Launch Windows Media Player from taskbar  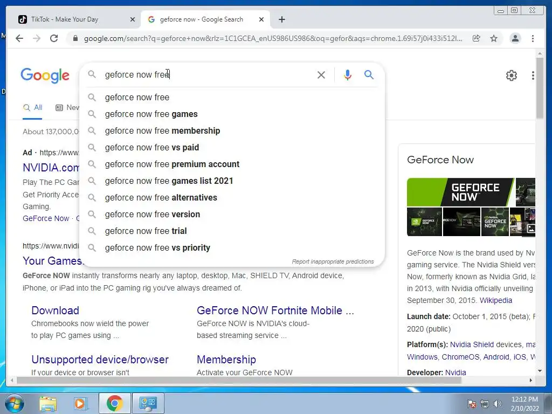point(80,403)
